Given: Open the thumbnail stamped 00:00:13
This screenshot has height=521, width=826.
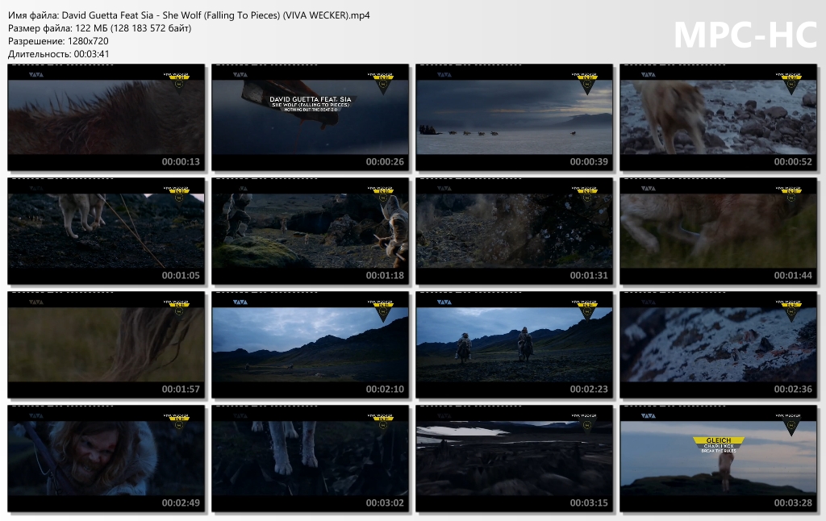Looking at the screenshot, I should click(x=106, y=118).
